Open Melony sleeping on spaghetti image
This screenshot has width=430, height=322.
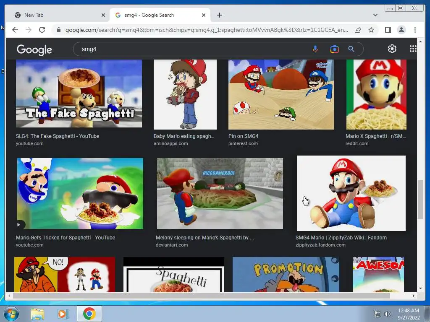coord(220,193)
